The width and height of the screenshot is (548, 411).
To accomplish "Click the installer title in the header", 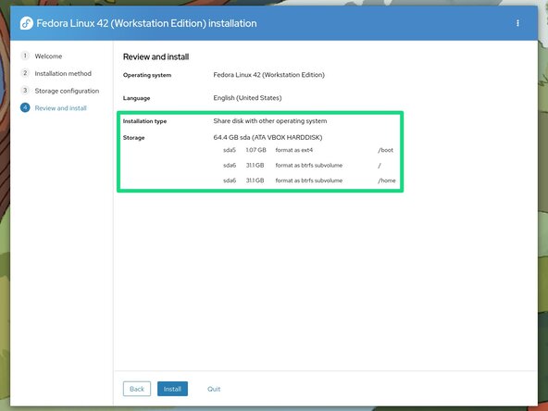I will coord(146,23).
